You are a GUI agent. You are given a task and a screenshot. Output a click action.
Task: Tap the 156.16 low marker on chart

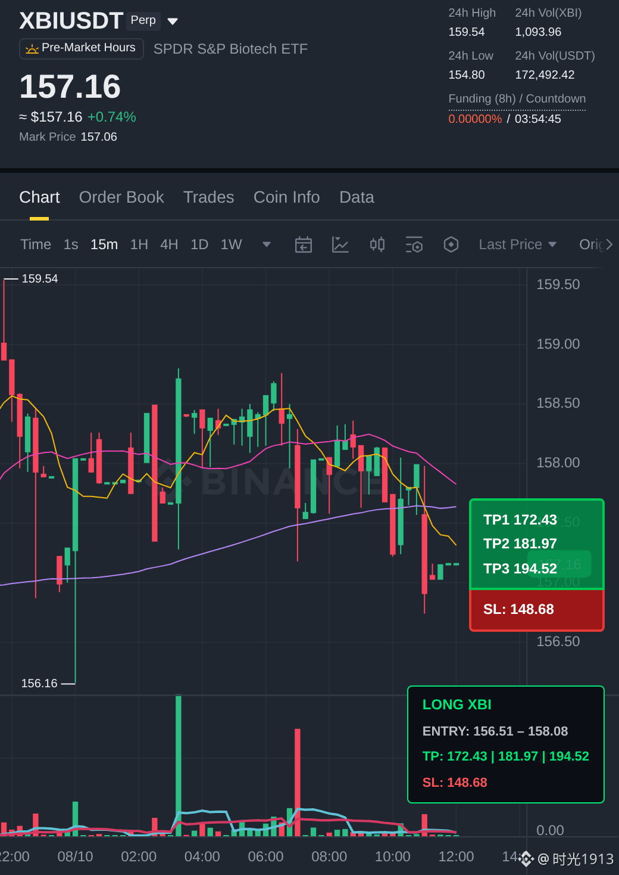coord(39,684)
